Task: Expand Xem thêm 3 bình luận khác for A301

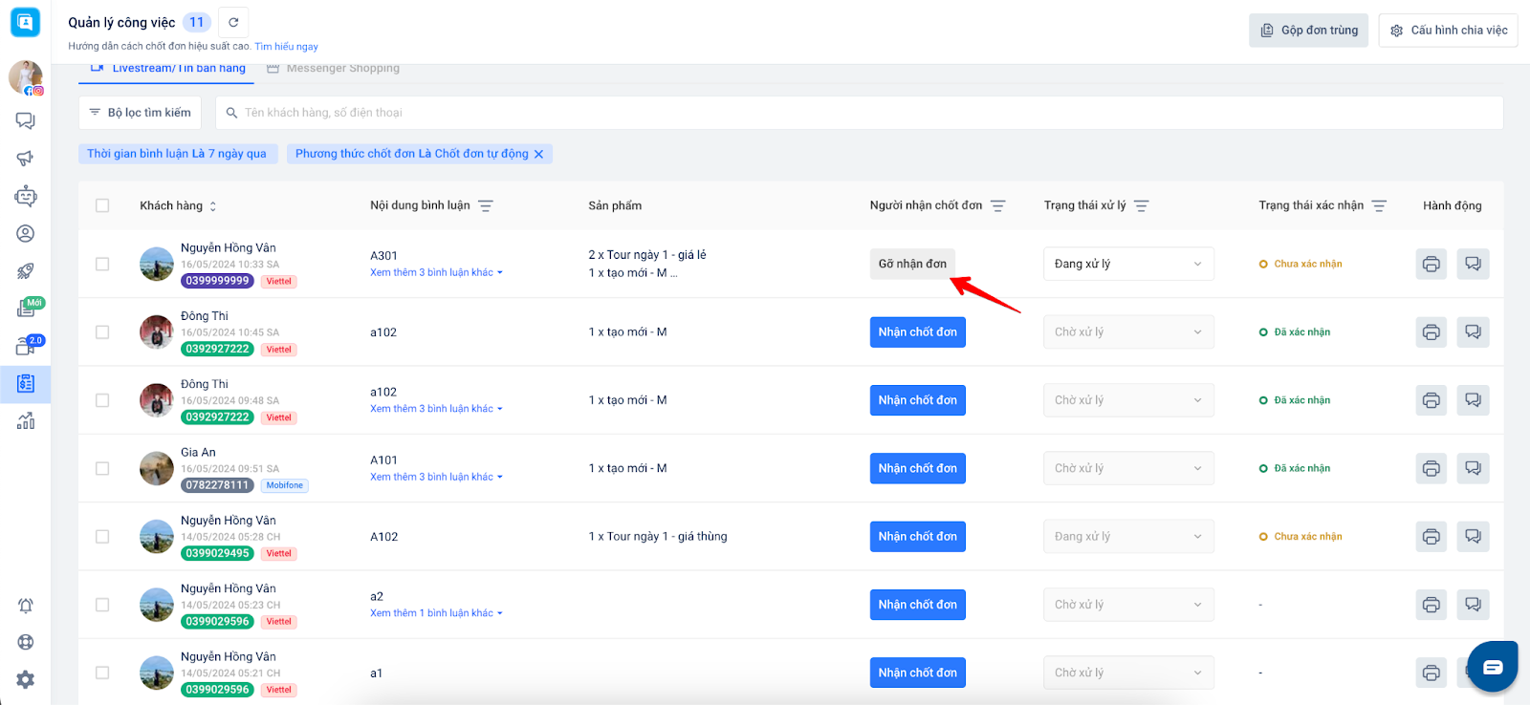Action: click(436, 273)
